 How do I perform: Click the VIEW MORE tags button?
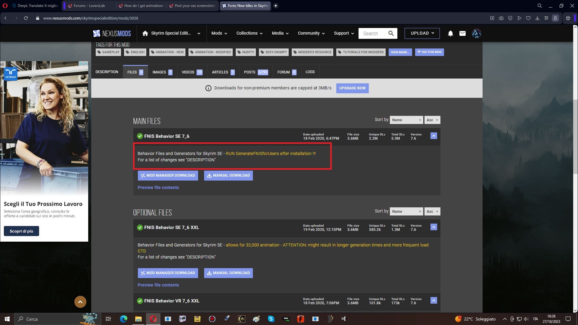[400, 52]
